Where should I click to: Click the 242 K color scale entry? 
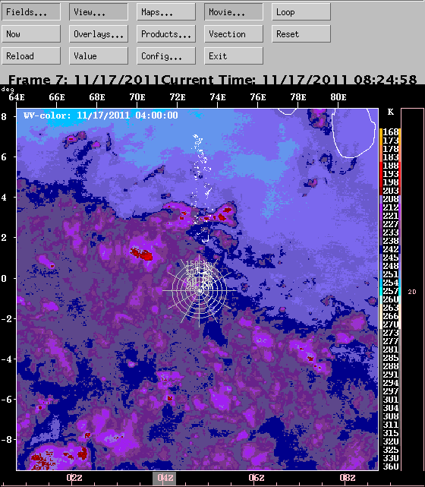pos(390,249)
